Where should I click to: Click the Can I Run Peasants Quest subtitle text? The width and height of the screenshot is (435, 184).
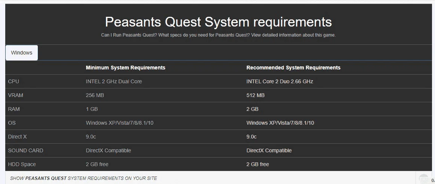pos(218,35)
